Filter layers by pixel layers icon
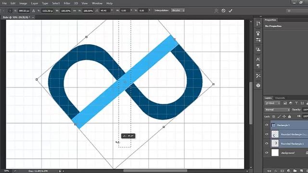The image size is (308, 173). 285,103
